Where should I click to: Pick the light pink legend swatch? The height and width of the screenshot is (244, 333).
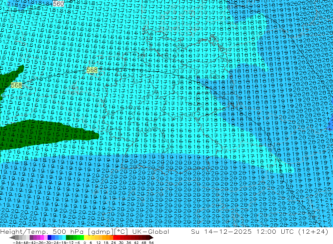click(x=46, y=238)
